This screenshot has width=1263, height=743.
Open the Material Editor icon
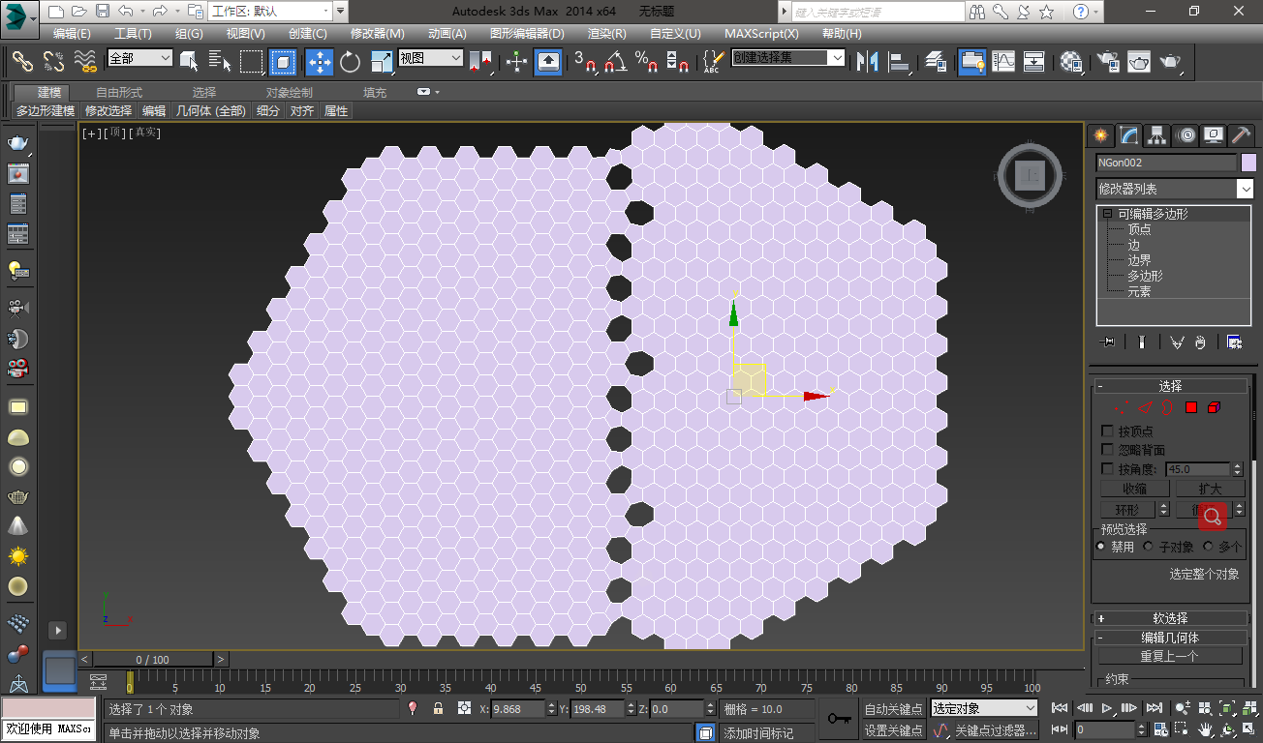click(x=1071, y=61)
